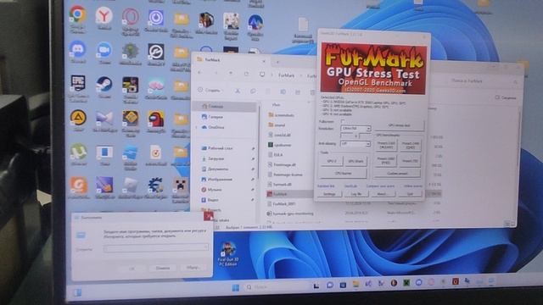Open new tab in Explorer window
543x305 pixels.
point(277,62)
